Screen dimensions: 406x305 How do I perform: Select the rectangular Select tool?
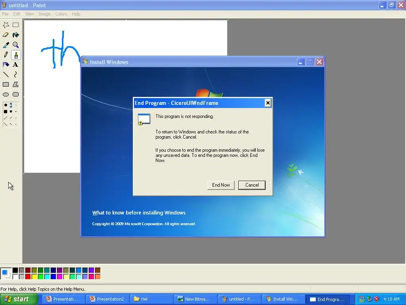pos(16,25)
